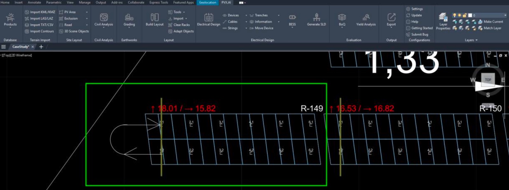Viewport: 509px width, 190px height.
Task: Toggle layer freeze sun icon
Action: pyautogui.click(x=459, y=15)
